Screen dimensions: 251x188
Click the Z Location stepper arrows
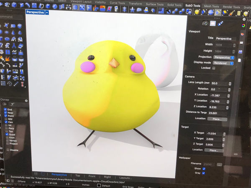pos(227,108)
